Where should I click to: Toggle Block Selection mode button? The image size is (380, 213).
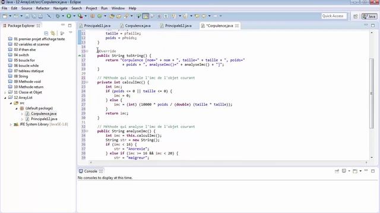[159, 16]
